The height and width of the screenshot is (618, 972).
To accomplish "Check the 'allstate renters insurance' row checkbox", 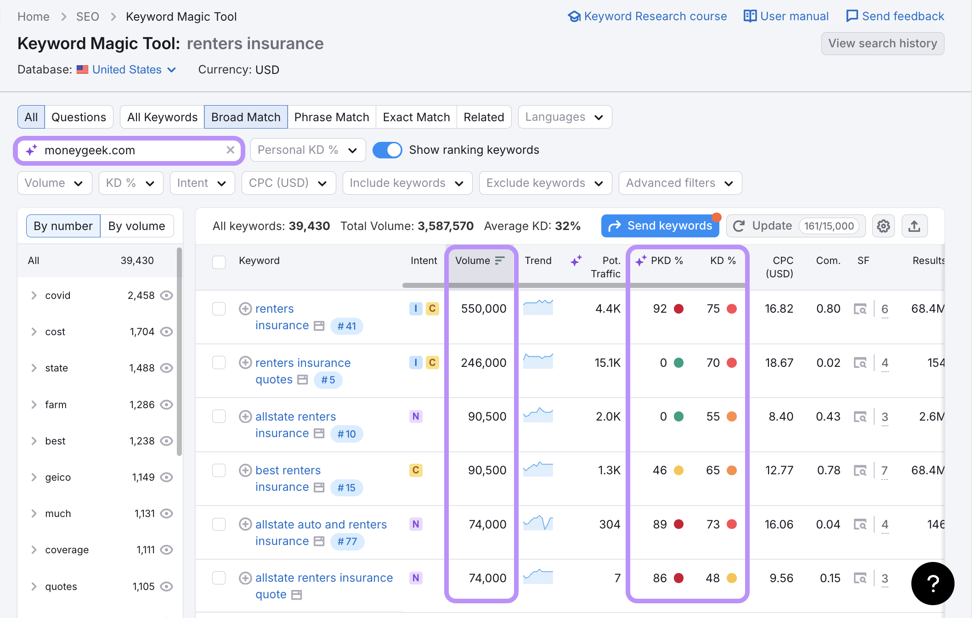I will (x=219, y=416).
